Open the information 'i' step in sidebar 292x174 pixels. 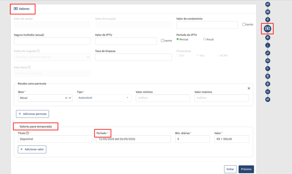(268, 46)
